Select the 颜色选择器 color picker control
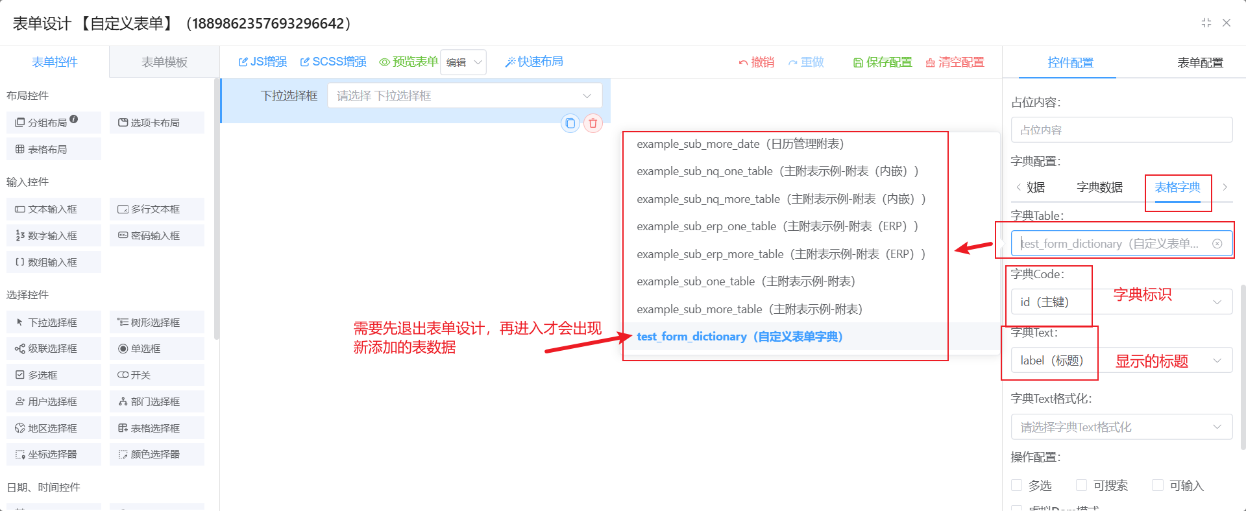 point(156,455)
